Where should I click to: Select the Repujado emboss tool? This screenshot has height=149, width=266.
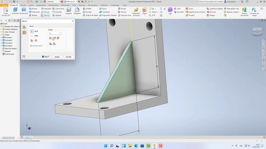click(46, 9)
